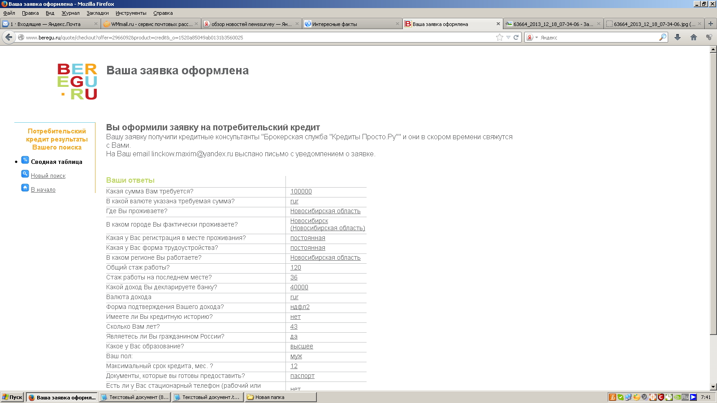Screen dimensions: 717x403
Task: Click the ндфл2 income confirmation link
Action: point(300,307)
